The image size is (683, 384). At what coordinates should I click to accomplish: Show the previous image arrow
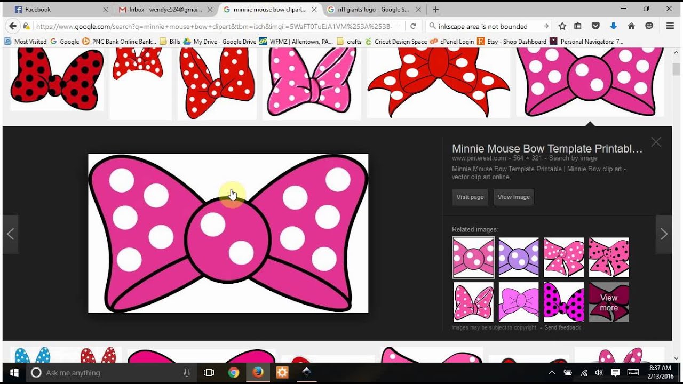(x=10, y=234)
